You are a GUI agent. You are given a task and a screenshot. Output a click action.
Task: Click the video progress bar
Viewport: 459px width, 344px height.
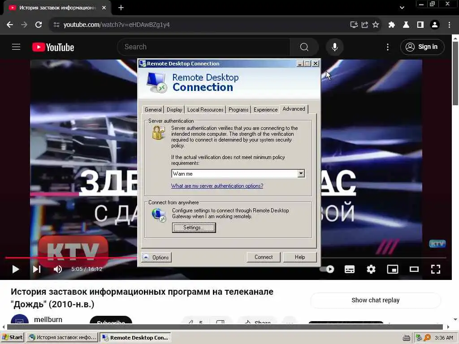tap(225, 258)
